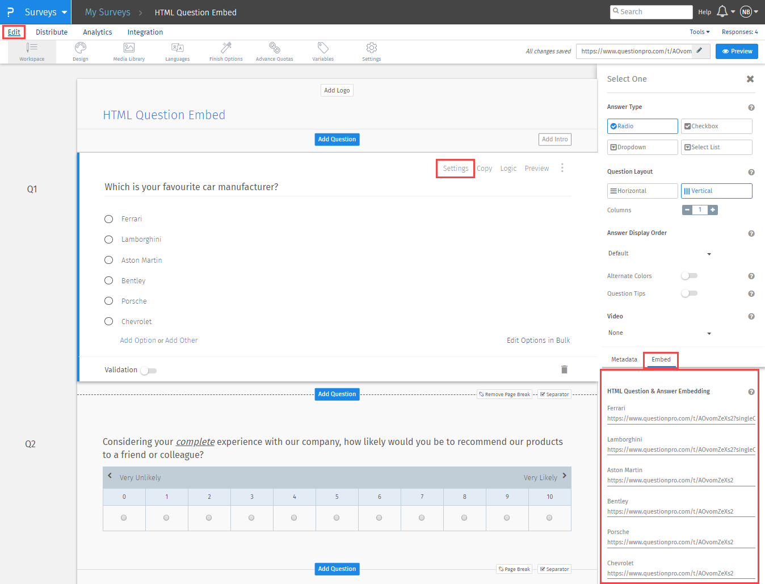The image size is (765, 584).
Task: Switch to the Integration tab
Action: pyautogui.click(x=145, y=32)
